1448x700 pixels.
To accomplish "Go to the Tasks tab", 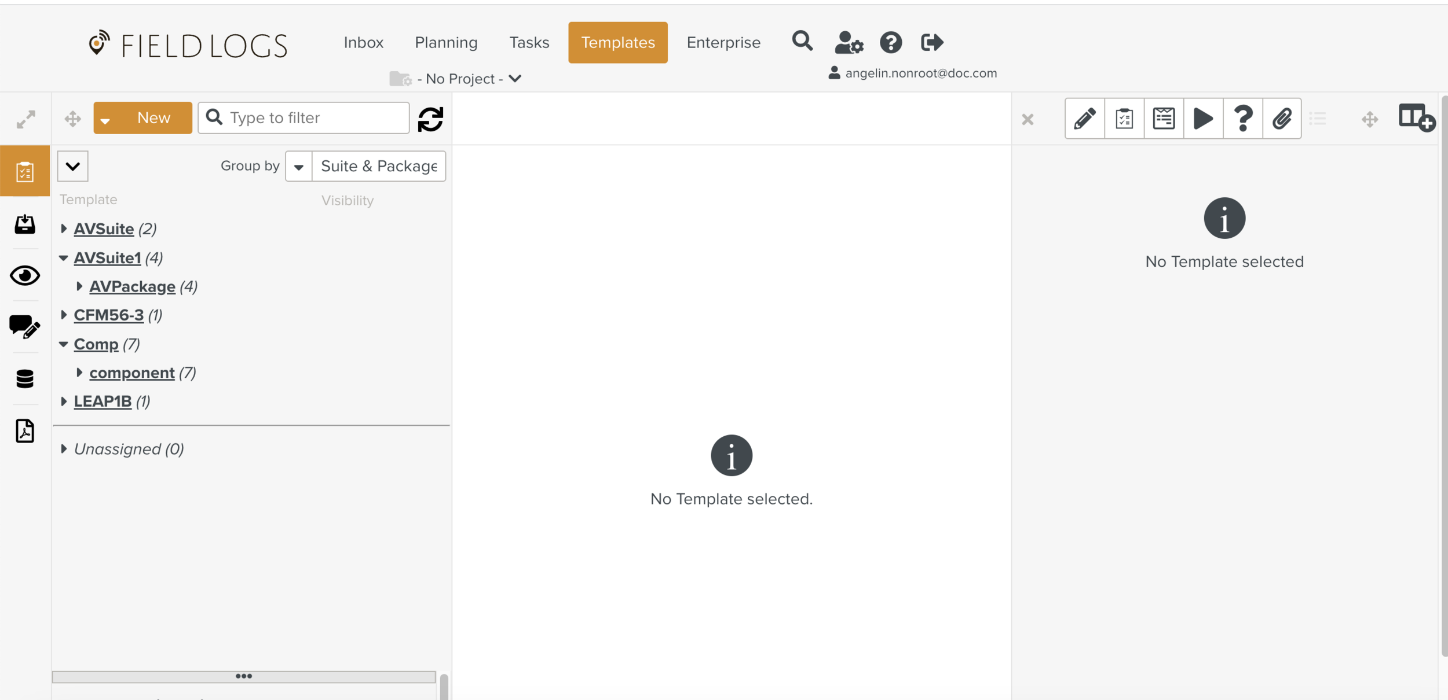I will (529, 42).
